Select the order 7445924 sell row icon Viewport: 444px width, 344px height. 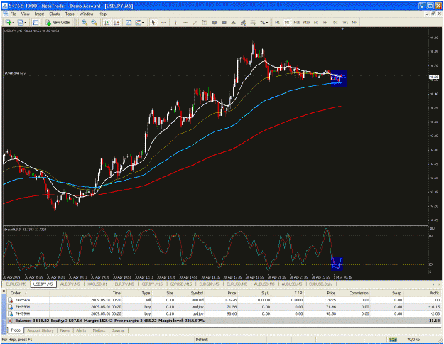[x=10, y=300]
